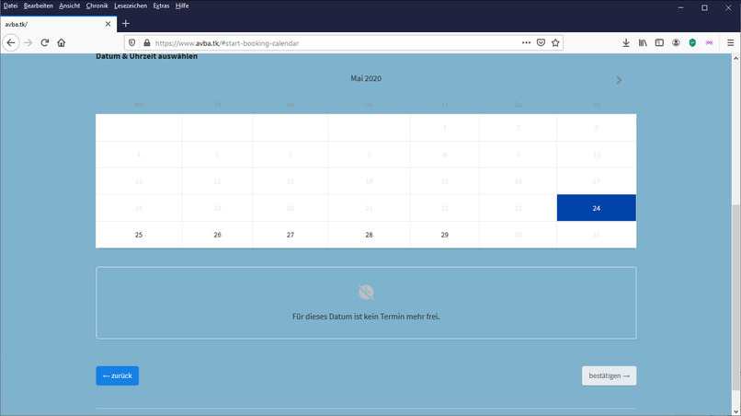Click the browser forward arrow

pyautogui.click(x=28, y=42)
